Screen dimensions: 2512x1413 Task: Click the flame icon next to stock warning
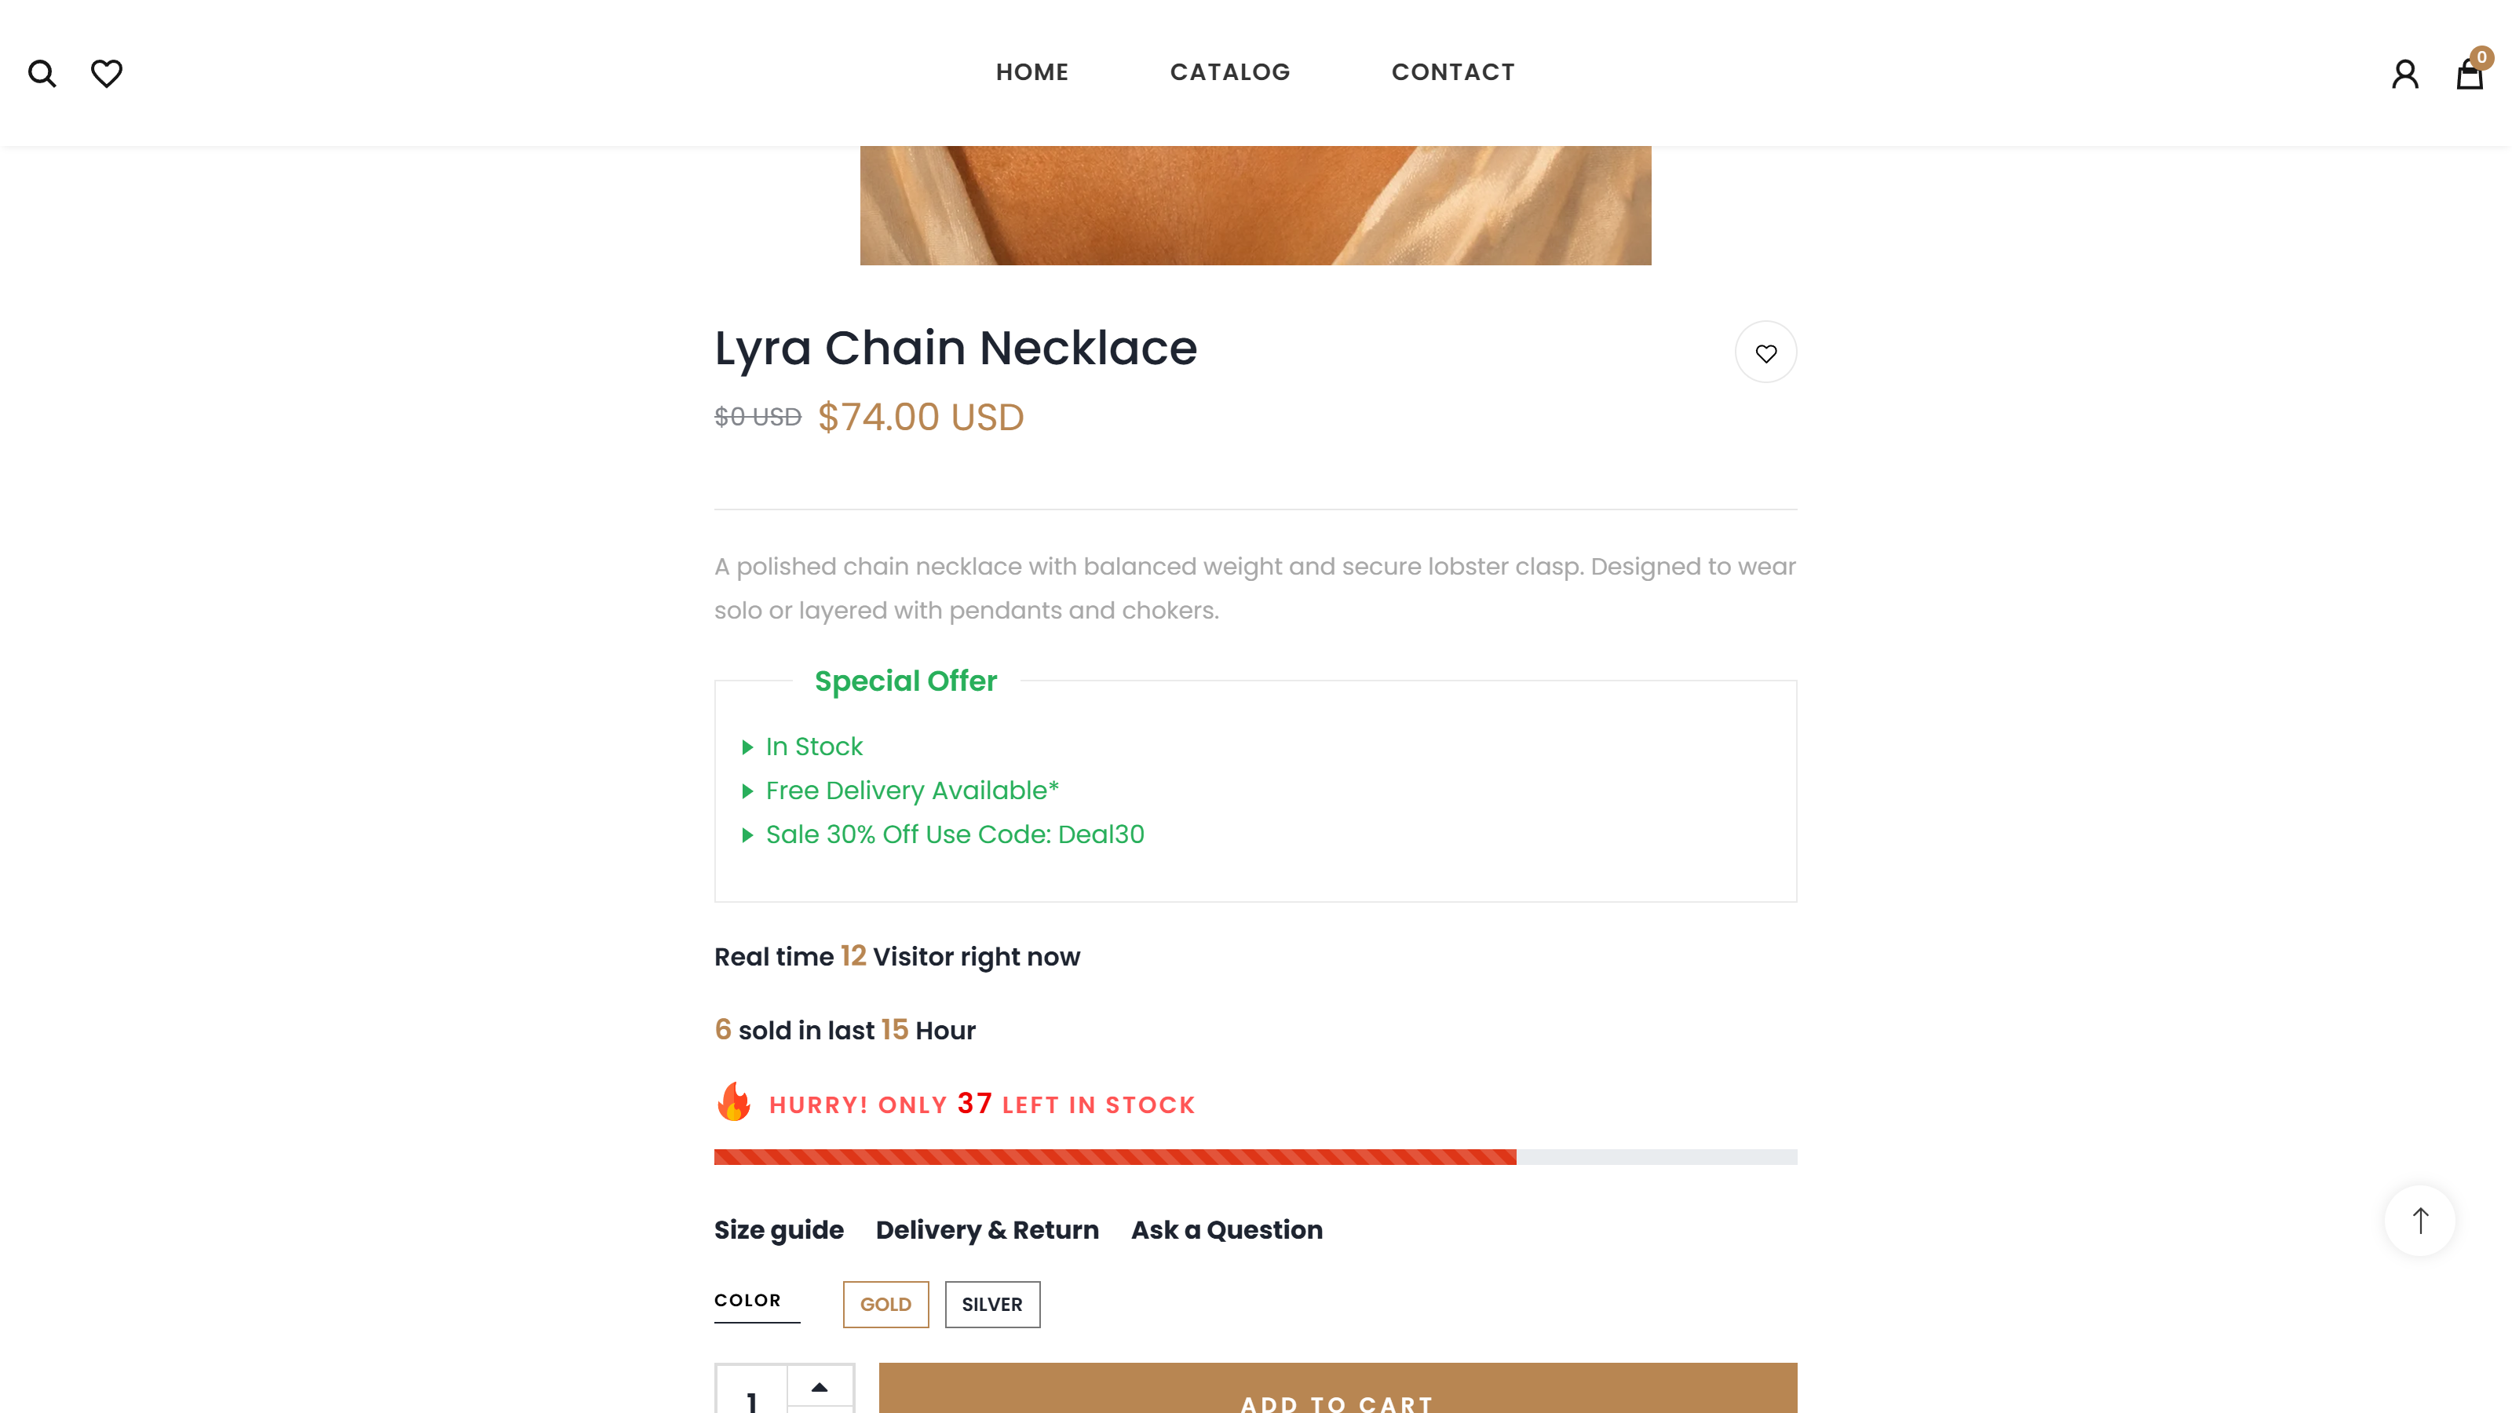click(x=732, y=1103)
